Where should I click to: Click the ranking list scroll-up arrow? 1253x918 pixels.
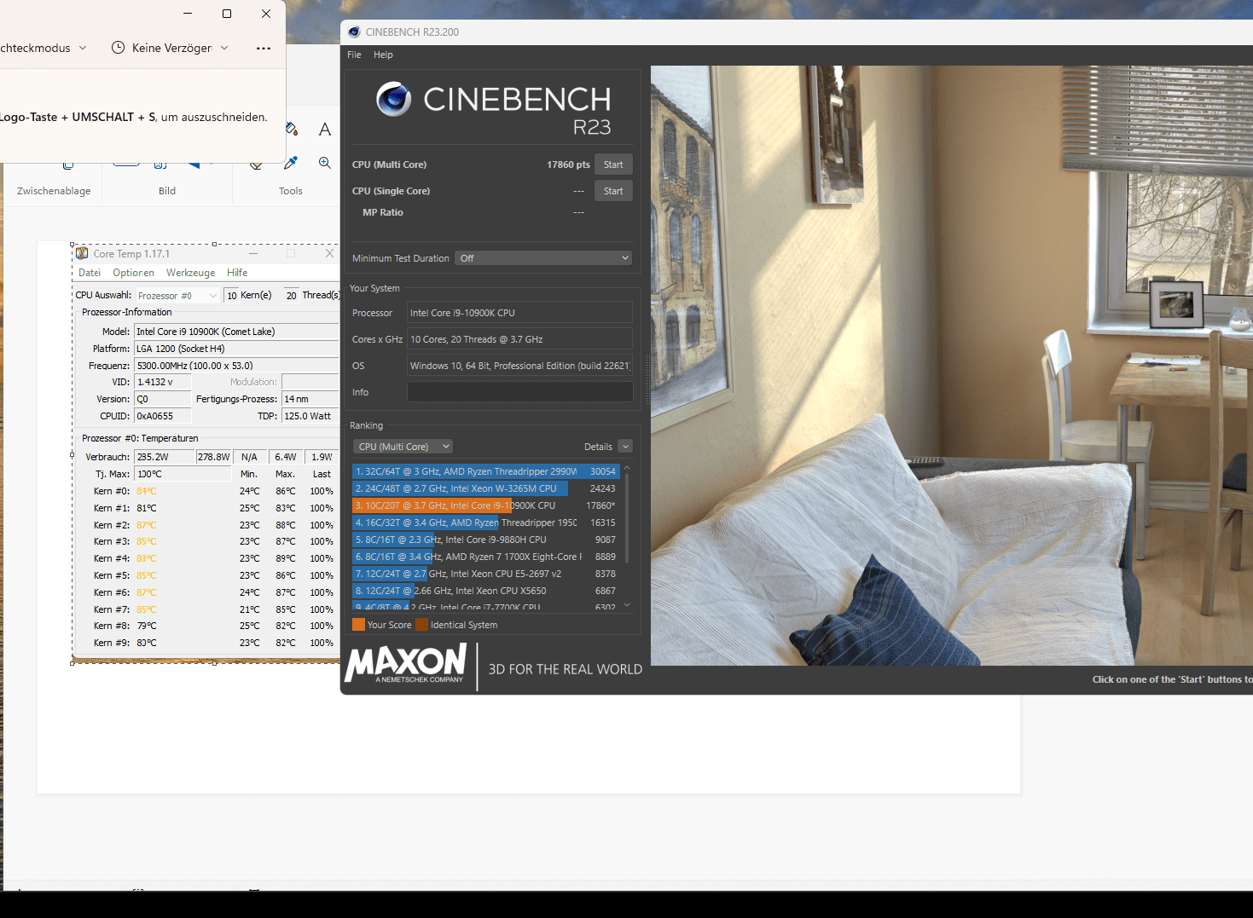pyautogui.click(x=628, y=468)
